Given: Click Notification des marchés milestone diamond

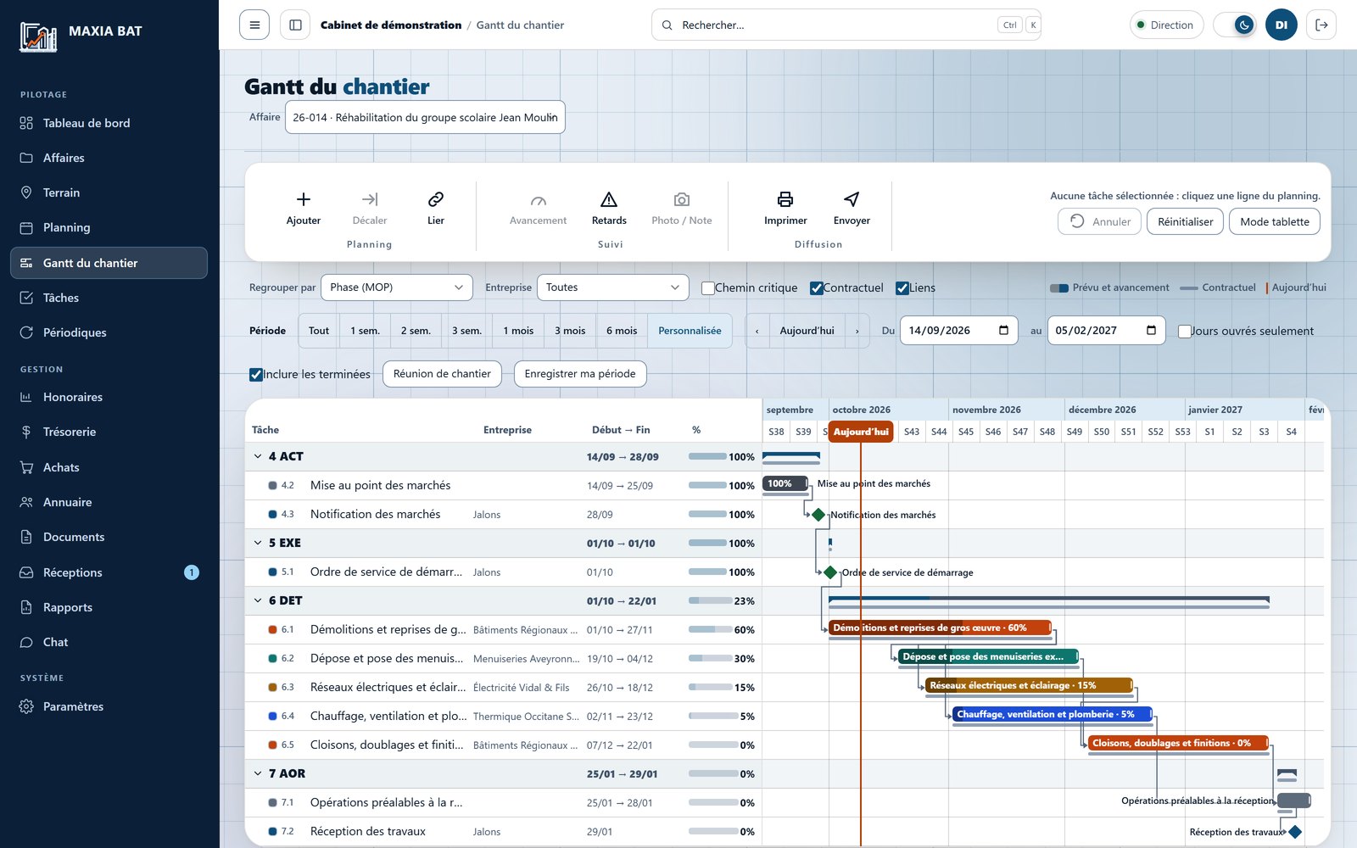Looking at the screenshot, I should click(818, 515).
